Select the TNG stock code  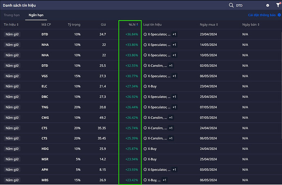[x=45, y=107]
